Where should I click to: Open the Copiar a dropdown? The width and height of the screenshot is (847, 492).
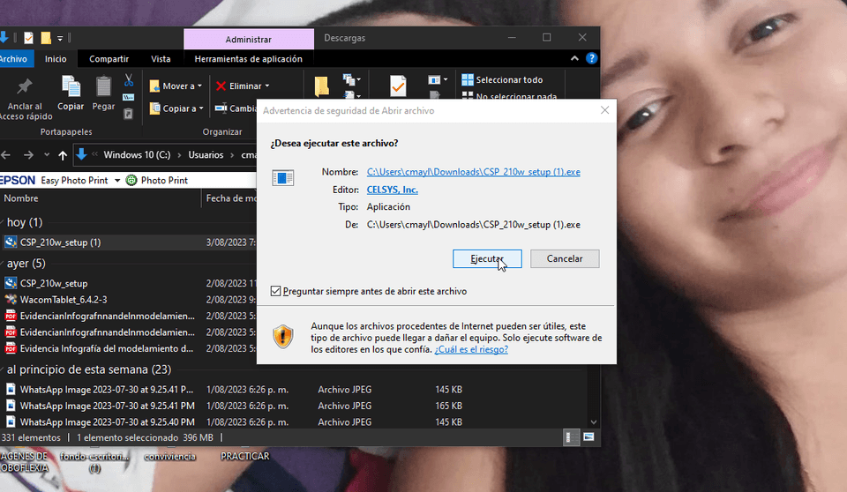(176, 108)
